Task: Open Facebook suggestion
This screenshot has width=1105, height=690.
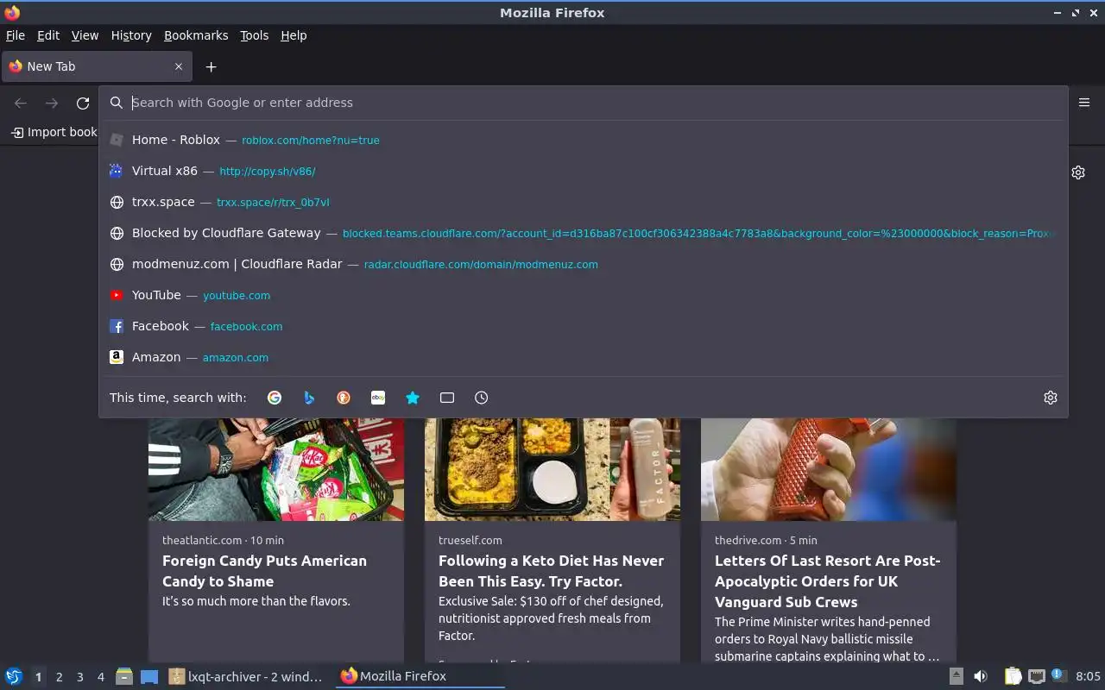Action: tap(584, 326)
